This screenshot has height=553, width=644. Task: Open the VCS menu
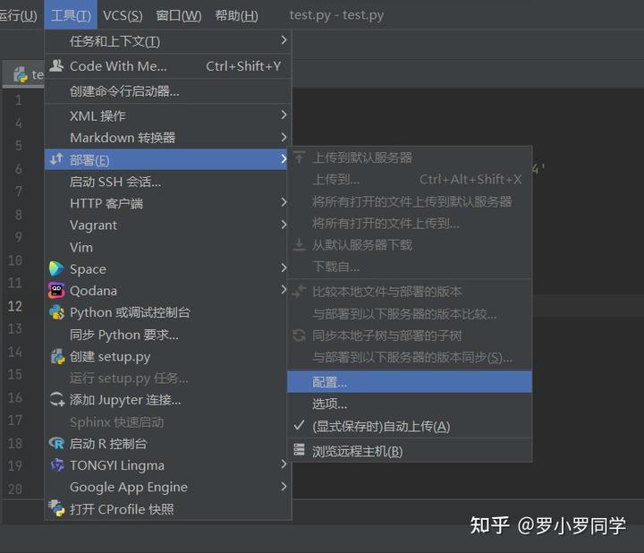(123, 15)
